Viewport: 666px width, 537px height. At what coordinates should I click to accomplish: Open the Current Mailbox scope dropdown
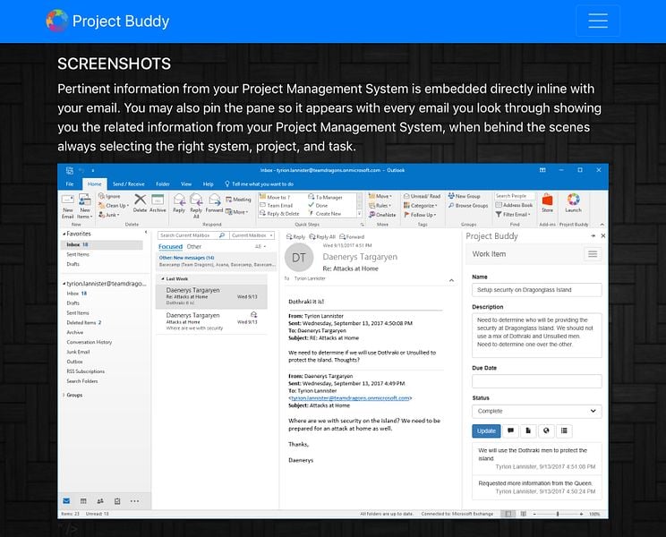point(252,235)
